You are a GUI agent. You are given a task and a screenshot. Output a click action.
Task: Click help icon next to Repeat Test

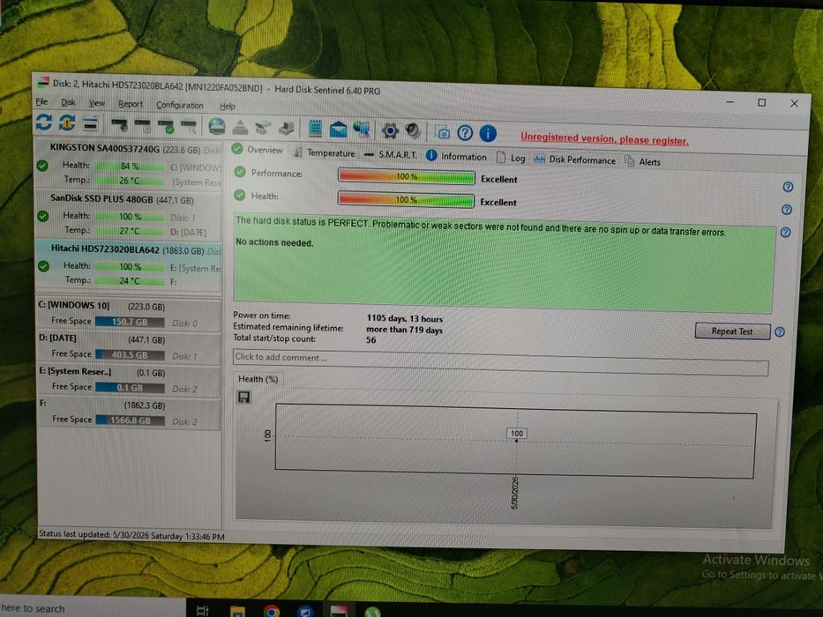click(x=780, y=332)
